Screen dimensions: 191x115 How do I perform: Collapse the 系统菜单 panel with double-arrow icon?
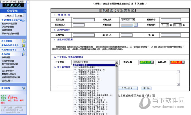(x=24, y=11)
